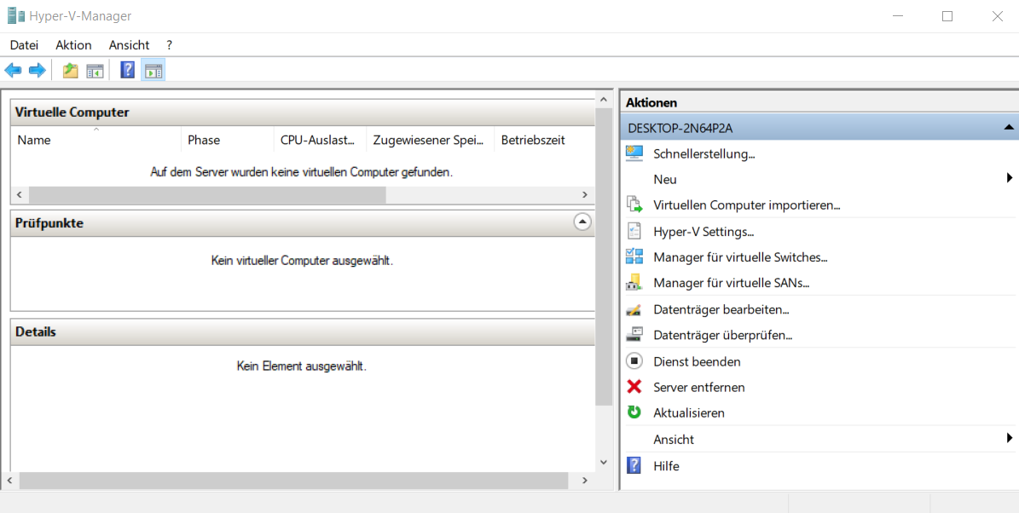1019x513 pixels.
Task: Click the Manager für virtuelle Switches icon
Action: (634, 256)
